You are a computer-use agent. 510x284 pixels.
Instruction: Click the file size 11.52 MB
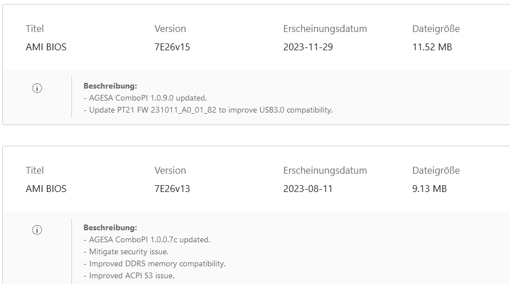[432, 47]
